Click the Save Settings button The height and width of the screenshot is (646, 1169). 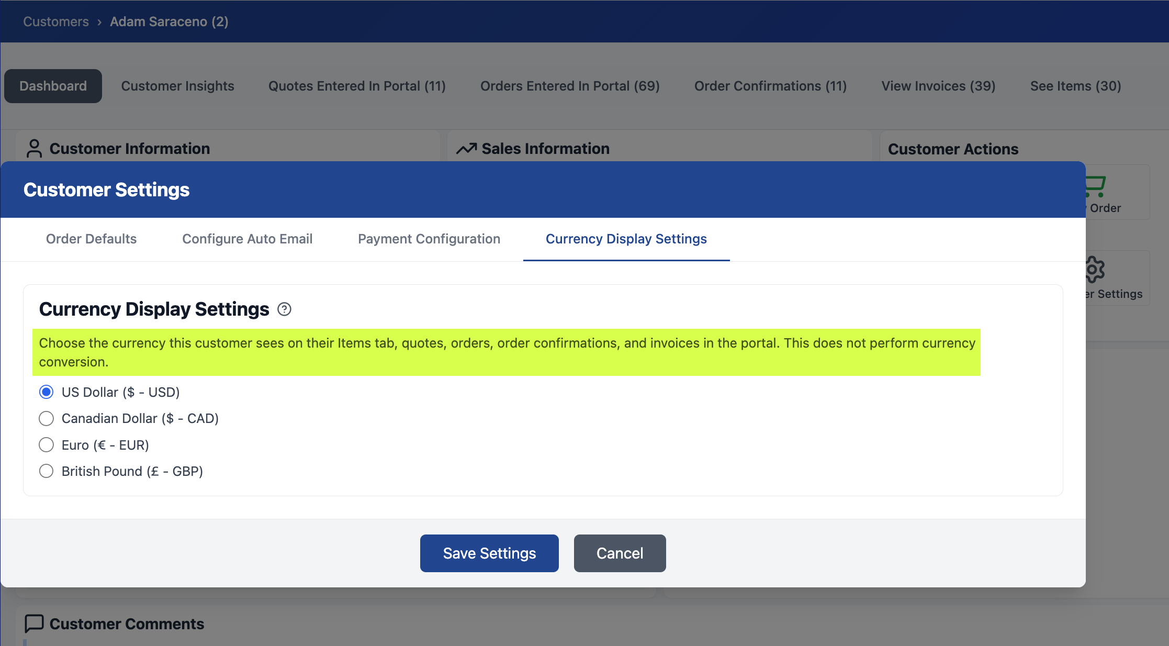(489, 553)
